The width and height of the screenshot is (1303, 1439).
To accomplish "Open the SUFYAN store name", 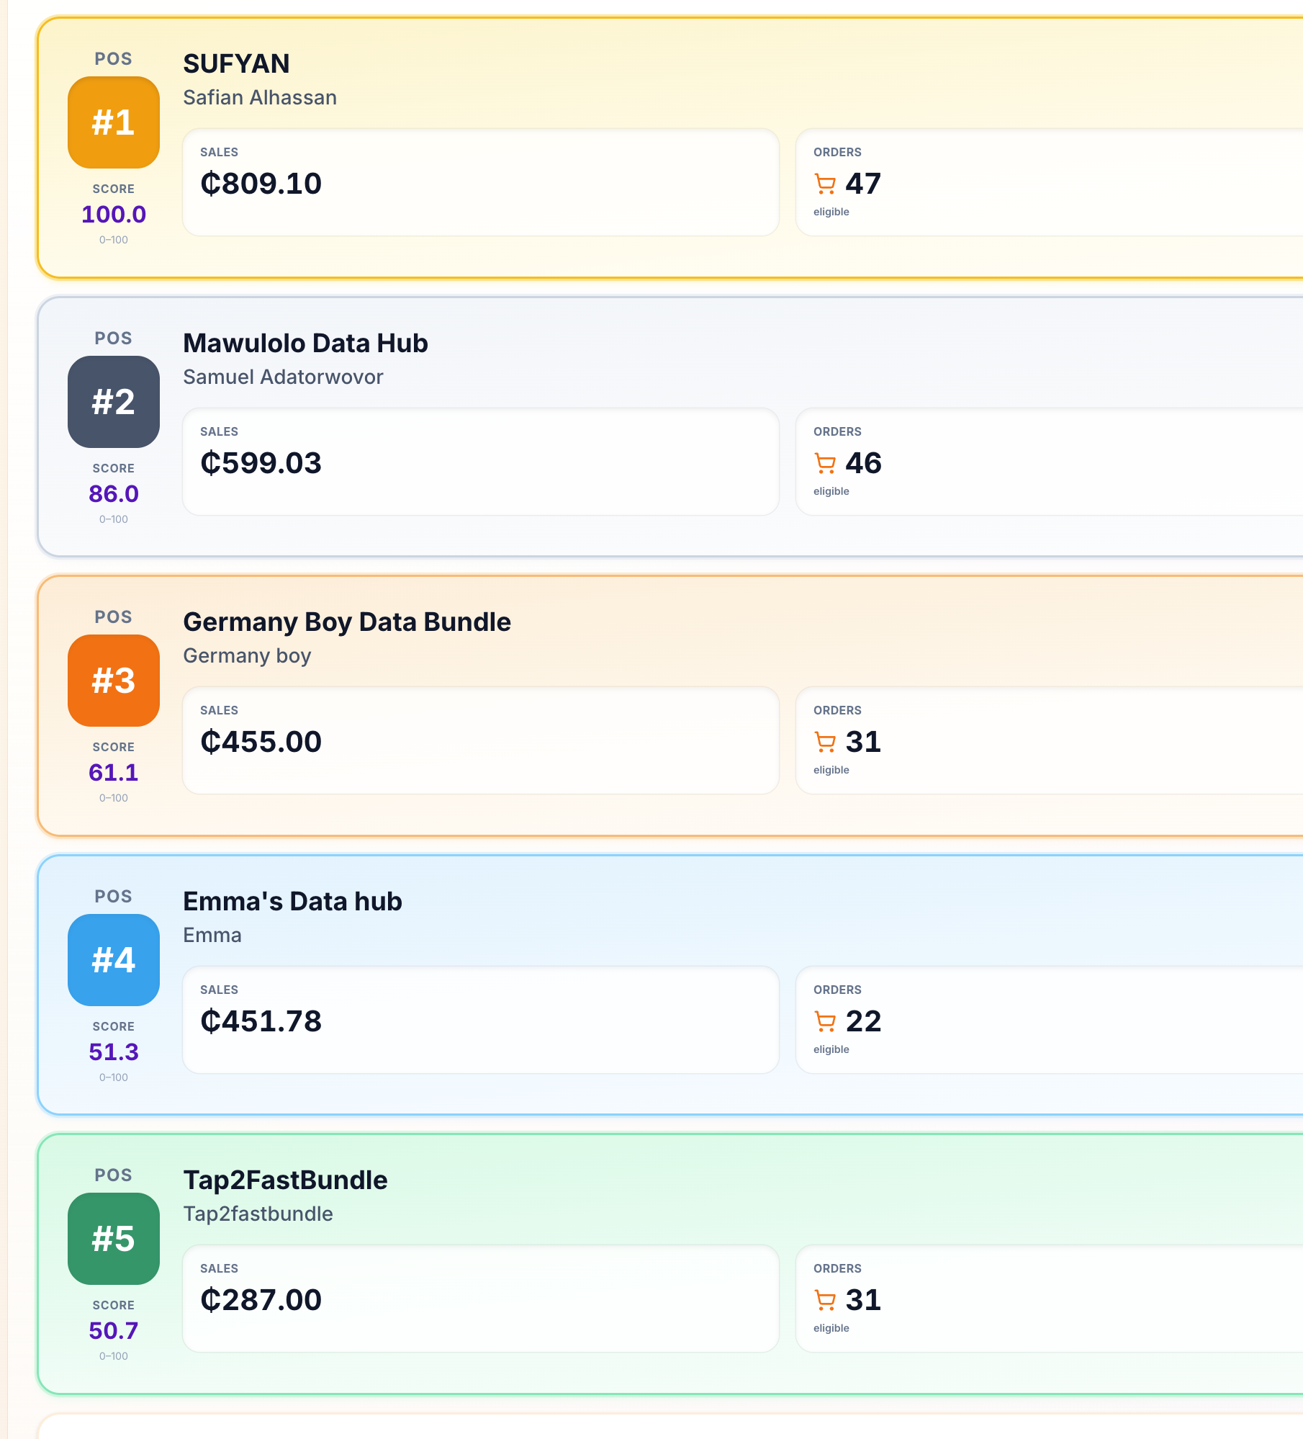I will pyautogui.click(x=236, y=64).
